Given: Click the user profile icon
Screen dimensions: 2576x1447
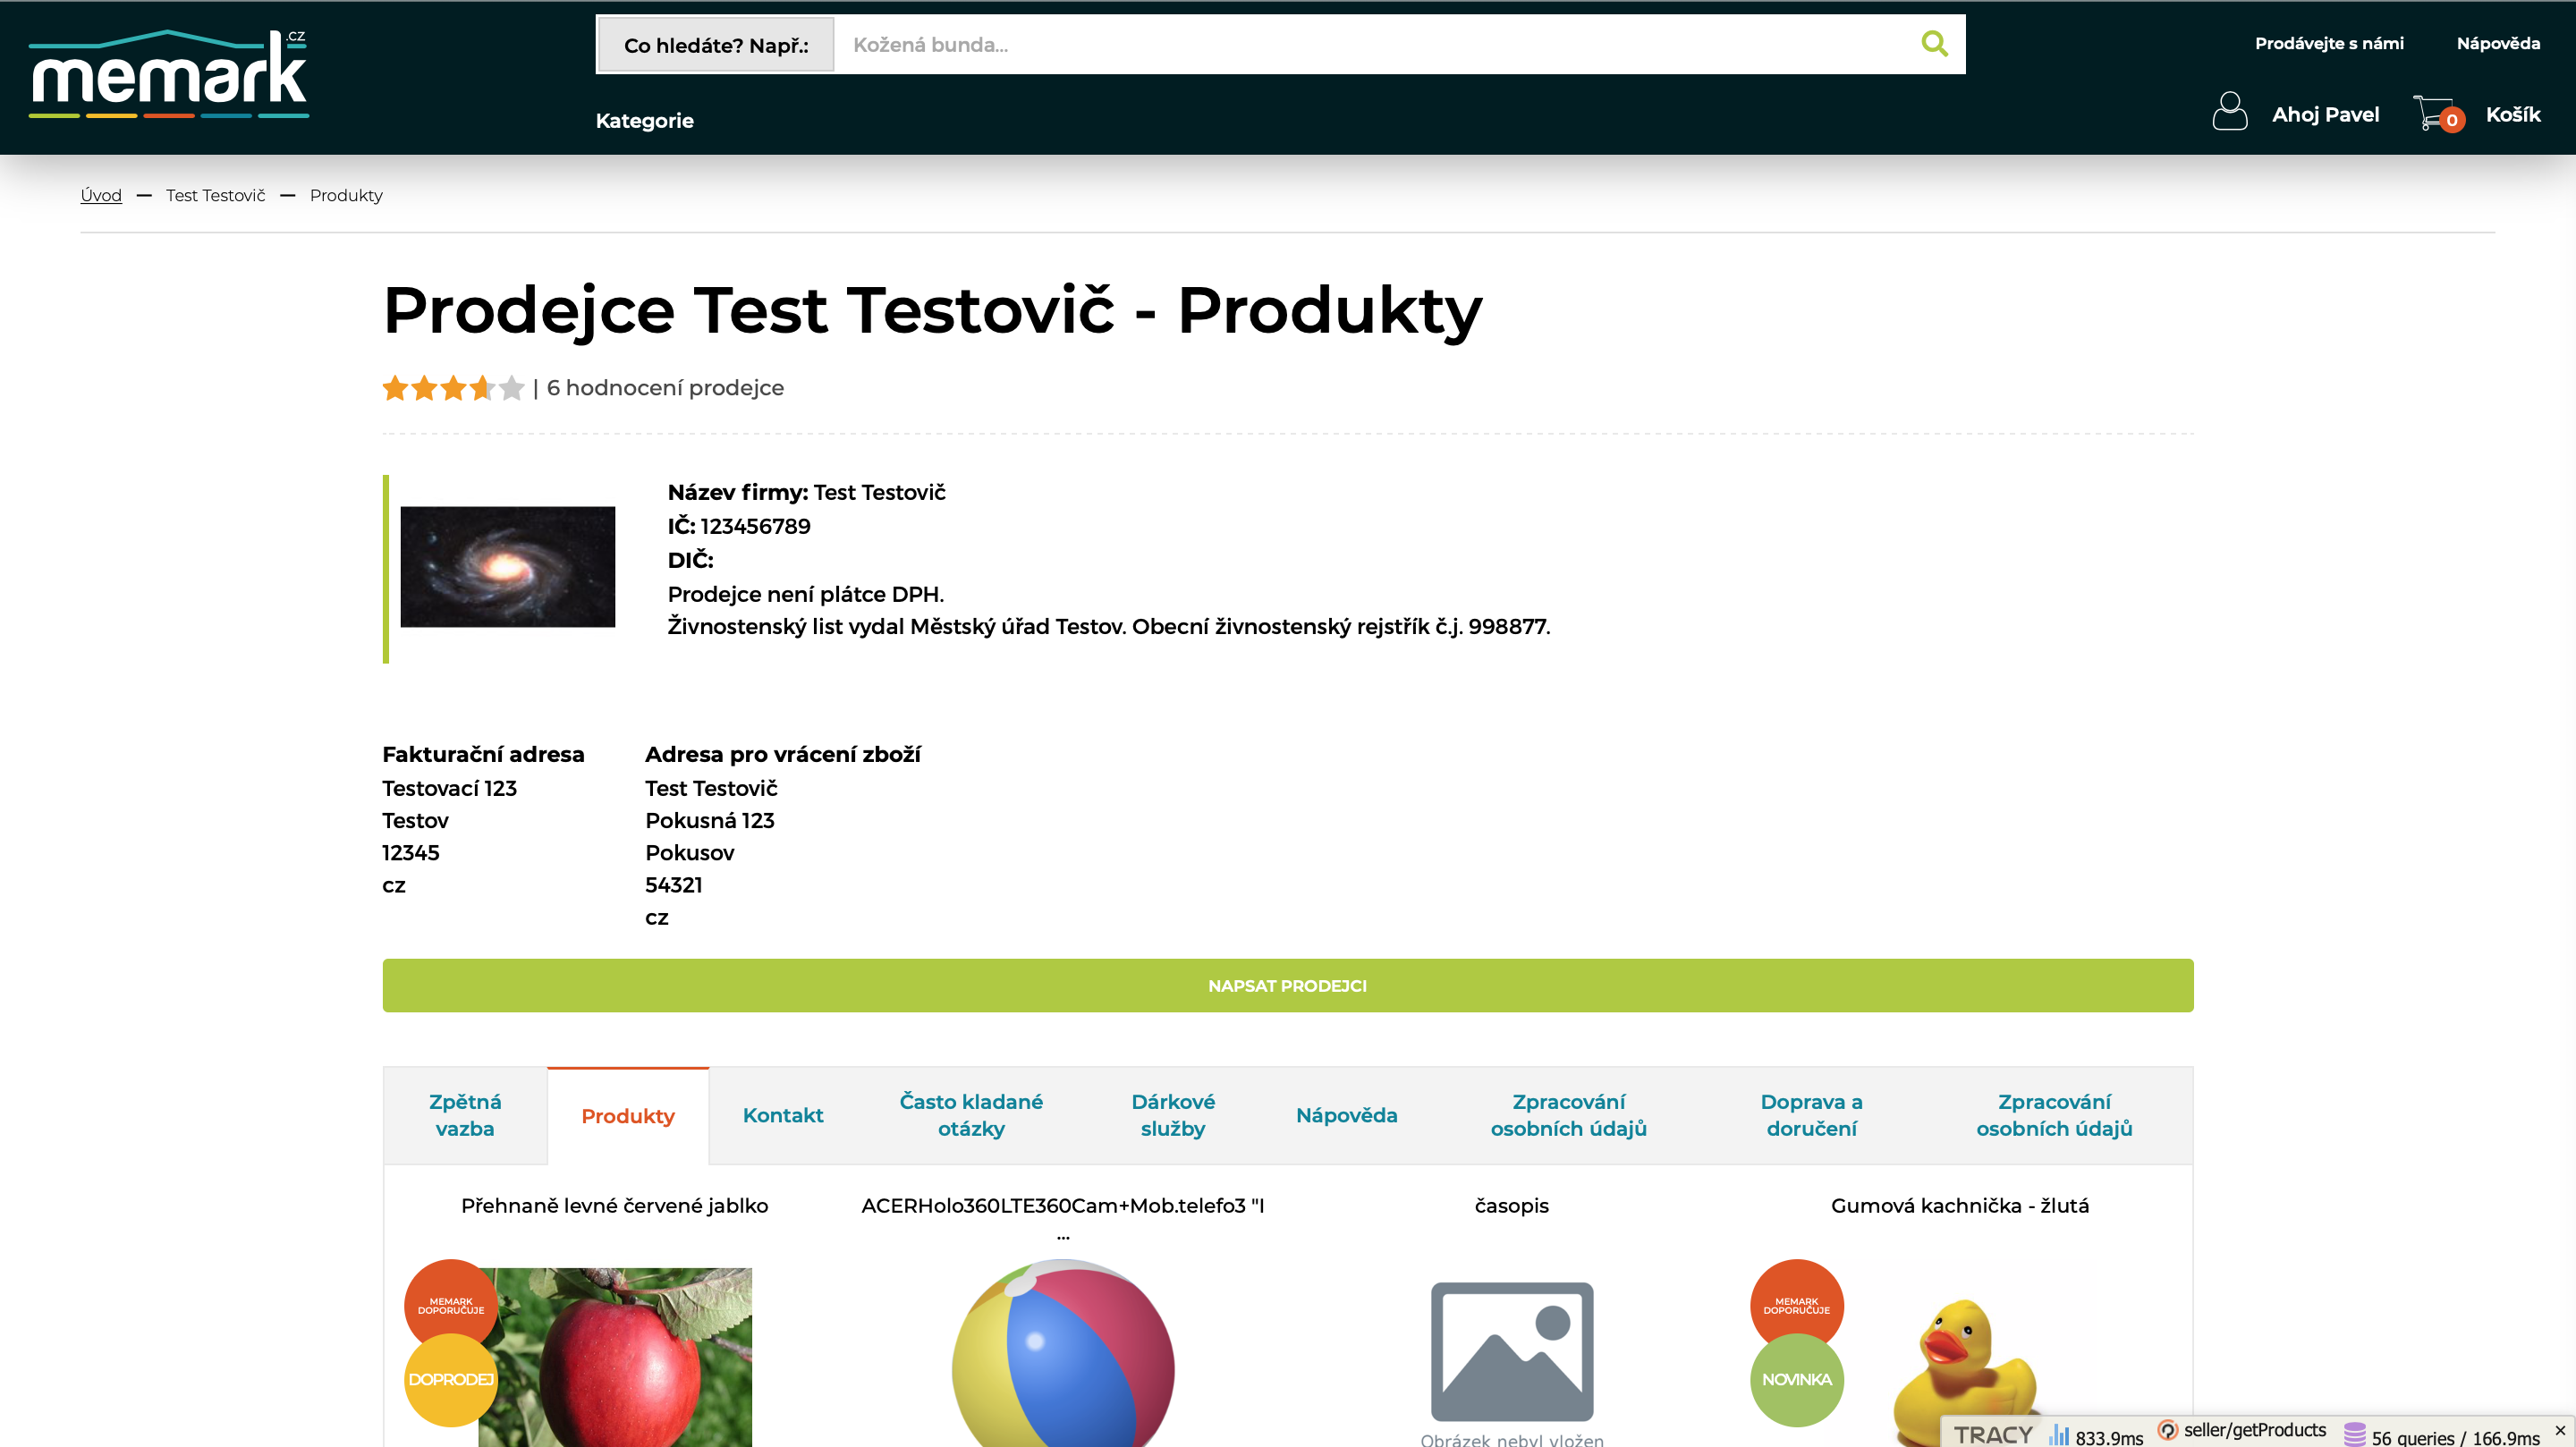Looking at the screenshot, I should pos(2229,112).
